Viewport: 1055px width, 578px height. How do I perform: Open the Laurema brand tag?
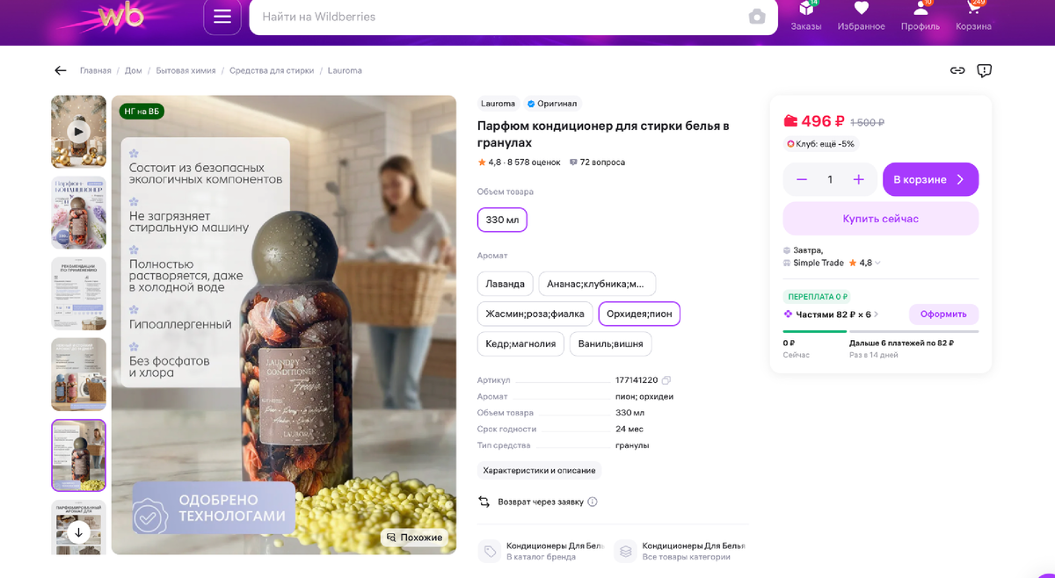(498, 104)
